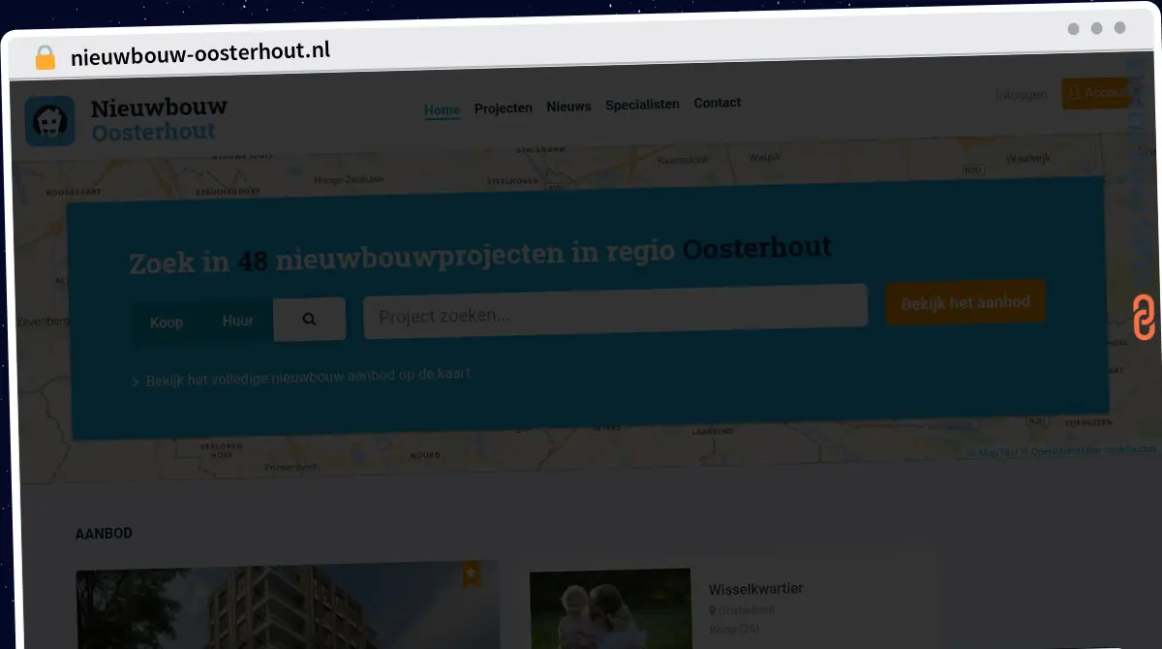Open the featured apartment tower thumbnail
1162x649 pixels.
click(x=289, y=604)
